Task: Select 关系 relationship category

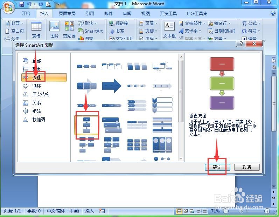Action: [44, 103]
